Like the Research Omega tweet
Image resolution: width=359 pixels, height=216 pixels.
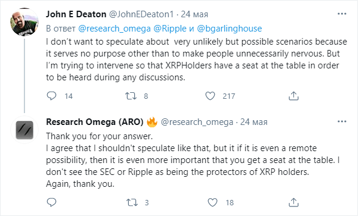pyautogui.click(x=212, y=202)
